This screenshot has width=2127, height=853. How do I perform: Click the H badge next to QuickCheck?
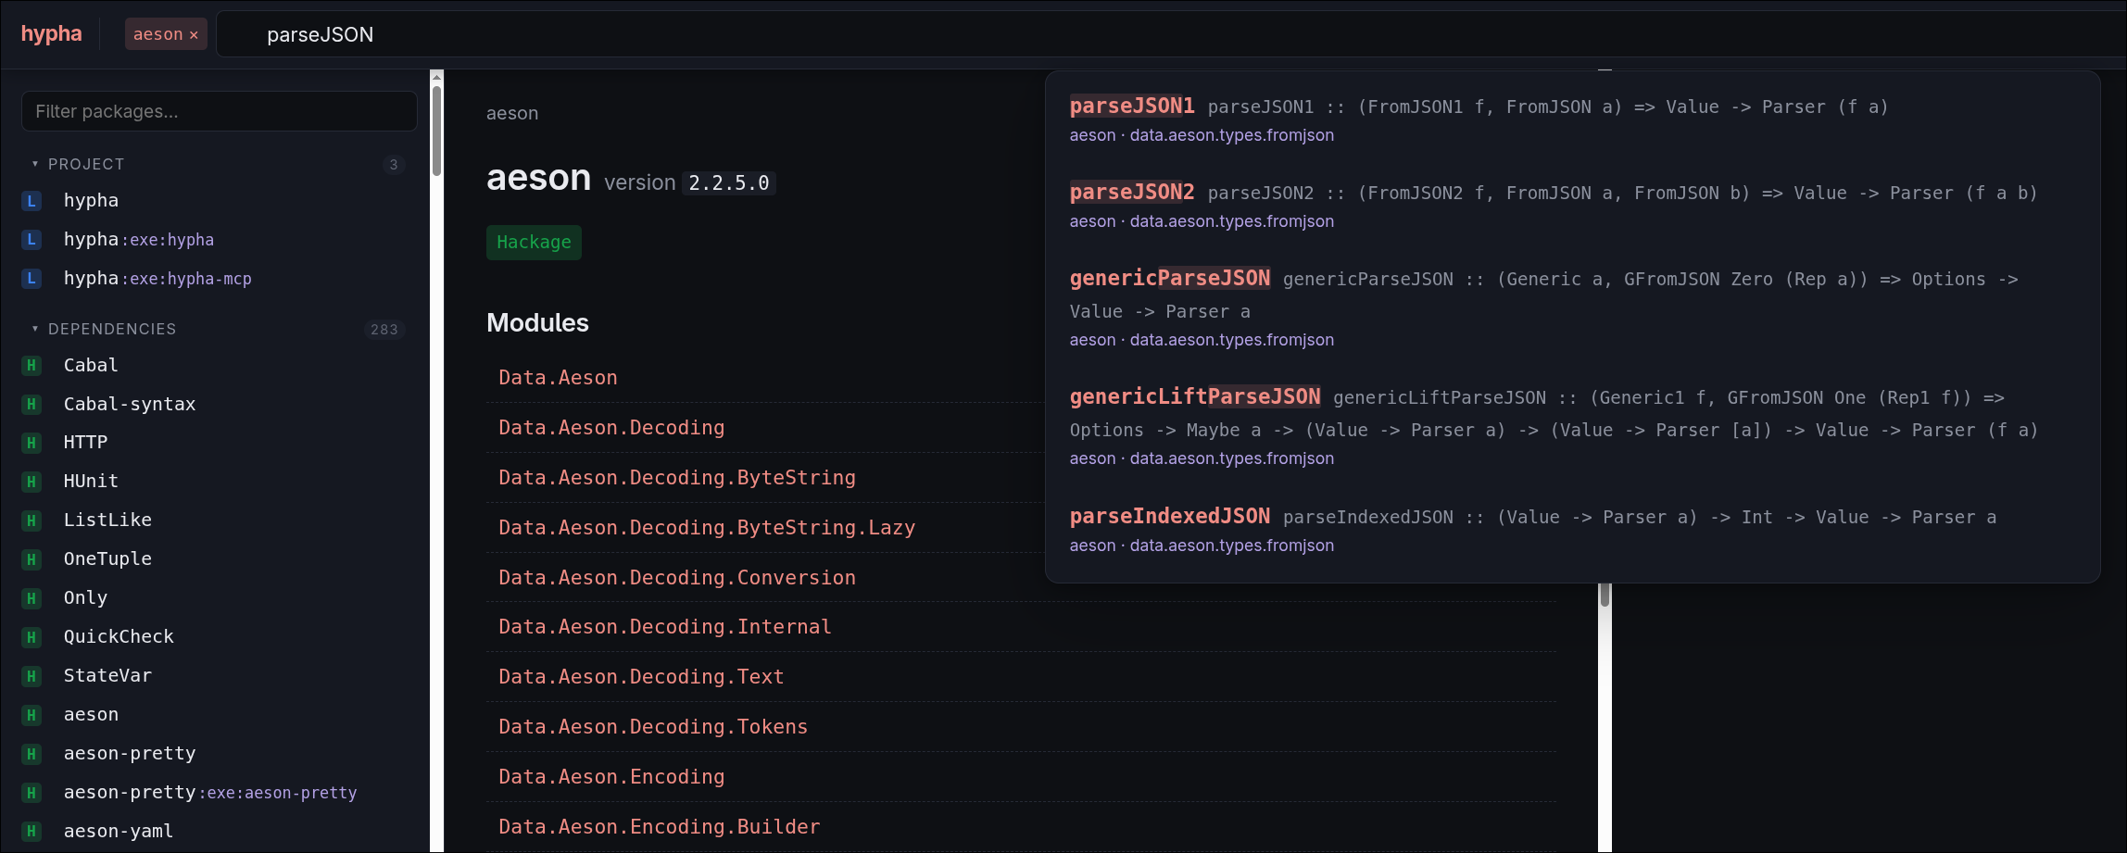[31, 637]
